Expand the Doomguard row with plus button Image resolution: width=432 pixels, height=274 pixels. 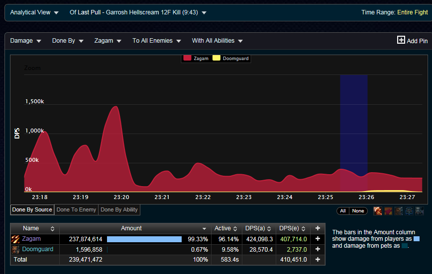[x=318, y=249]
